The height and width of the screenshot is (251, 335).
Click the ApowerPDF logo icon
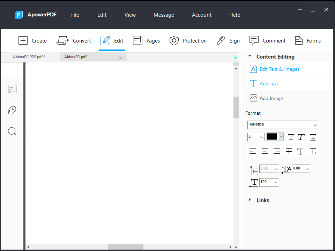[19, 15]
